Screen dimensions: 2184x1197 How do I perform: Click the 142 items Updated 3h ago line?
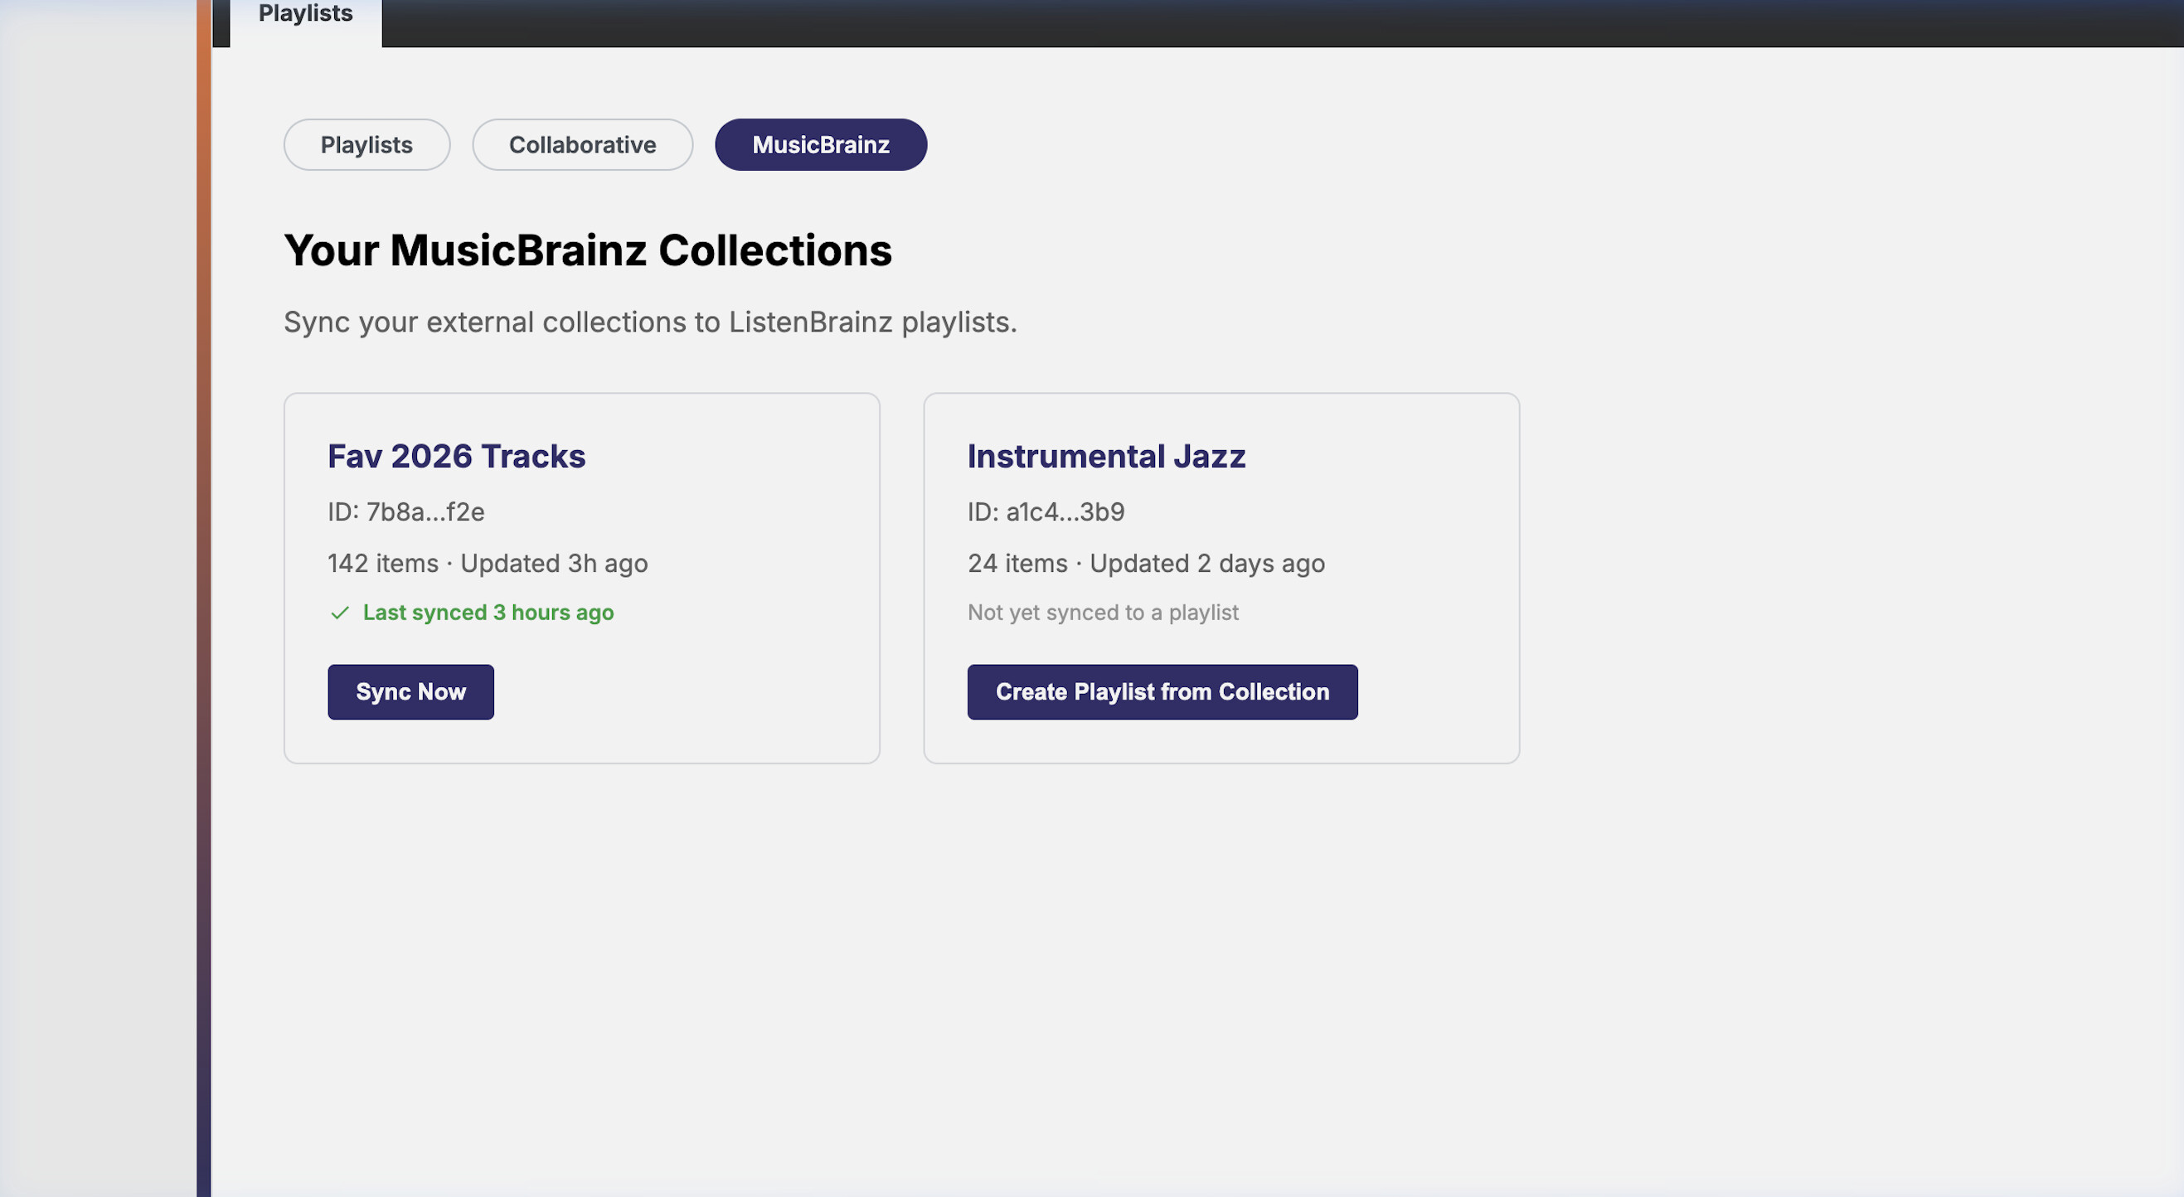(x=488, y=564)
